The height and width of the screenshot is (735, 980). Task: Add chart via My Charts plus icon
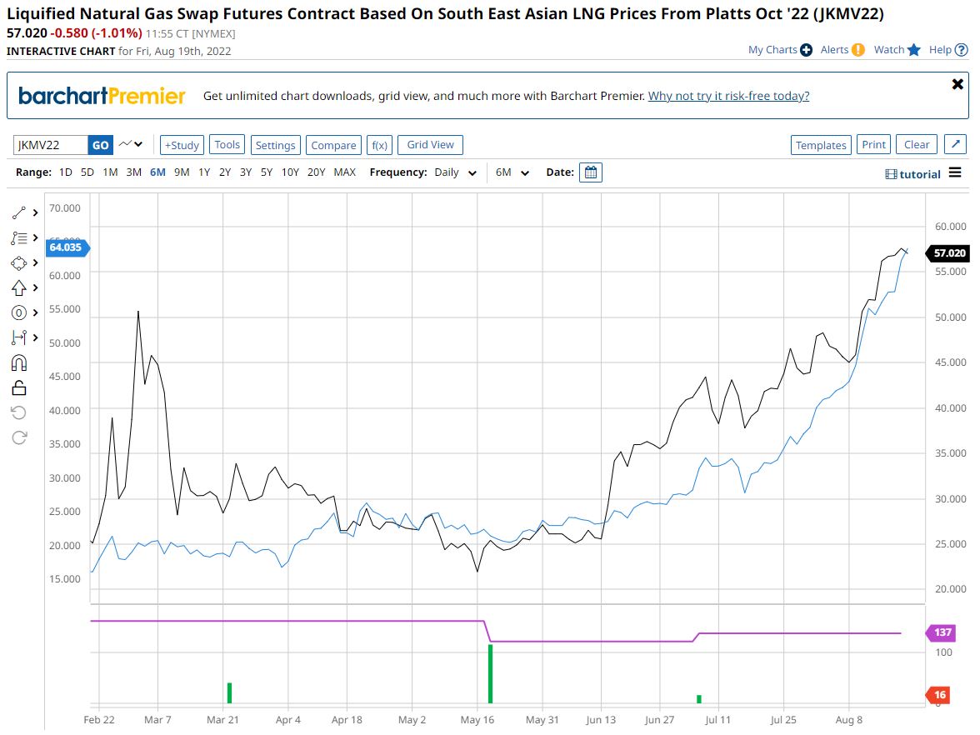tap(806, 50)
